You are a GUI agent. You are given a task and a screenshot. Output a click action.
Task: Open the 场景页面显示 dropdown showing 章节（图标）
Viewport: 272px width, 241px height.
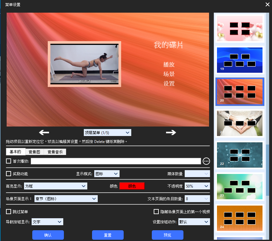[65, 199]
